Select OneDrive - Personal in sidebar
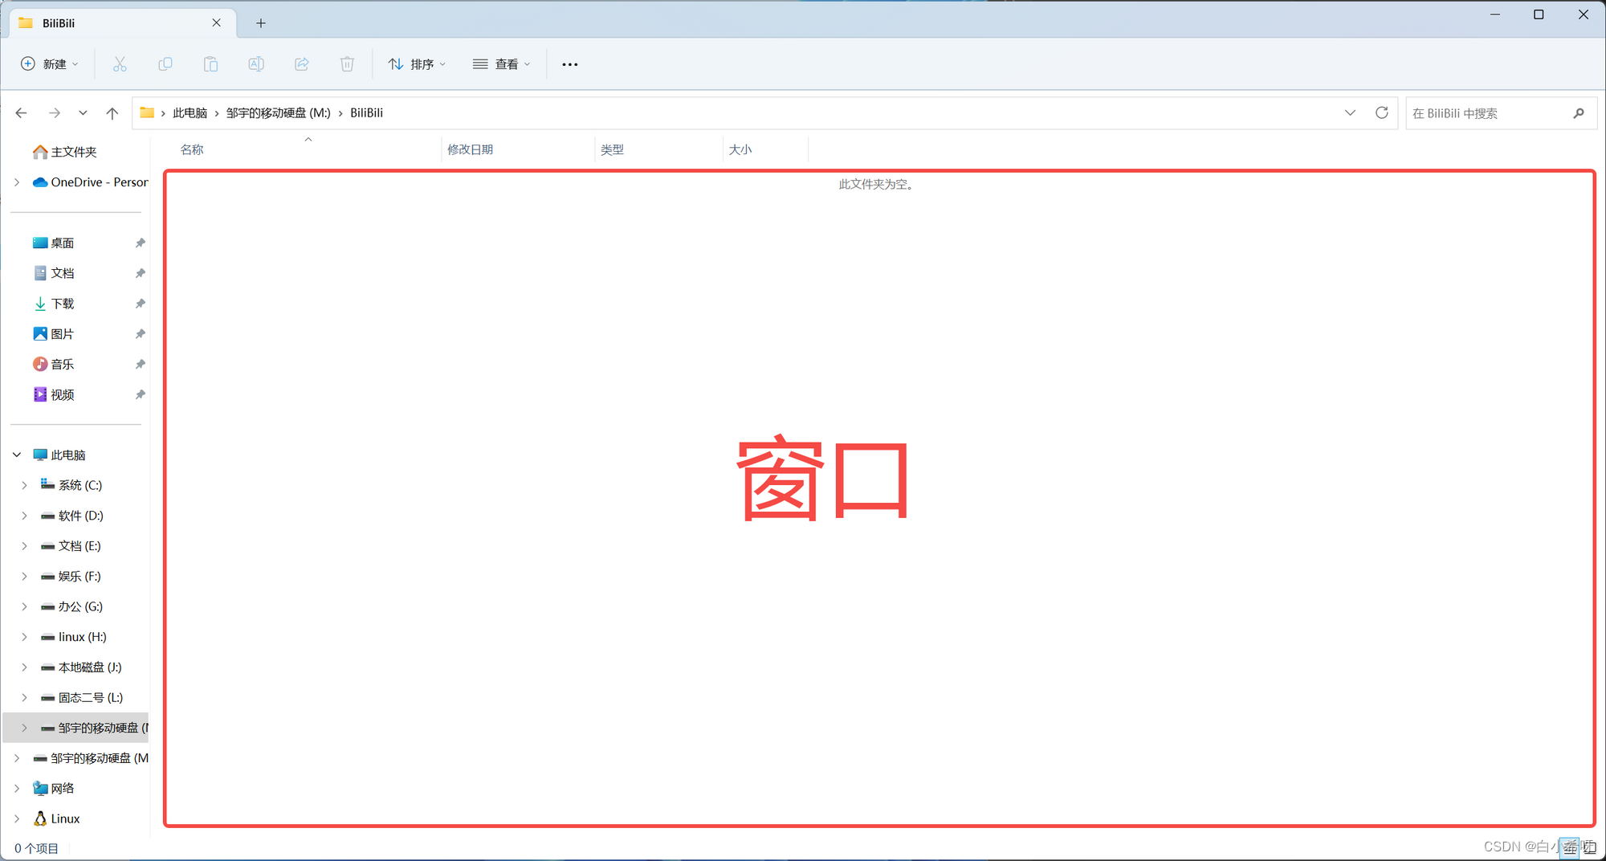1606x861 pixels. click(x=91, y=182)
